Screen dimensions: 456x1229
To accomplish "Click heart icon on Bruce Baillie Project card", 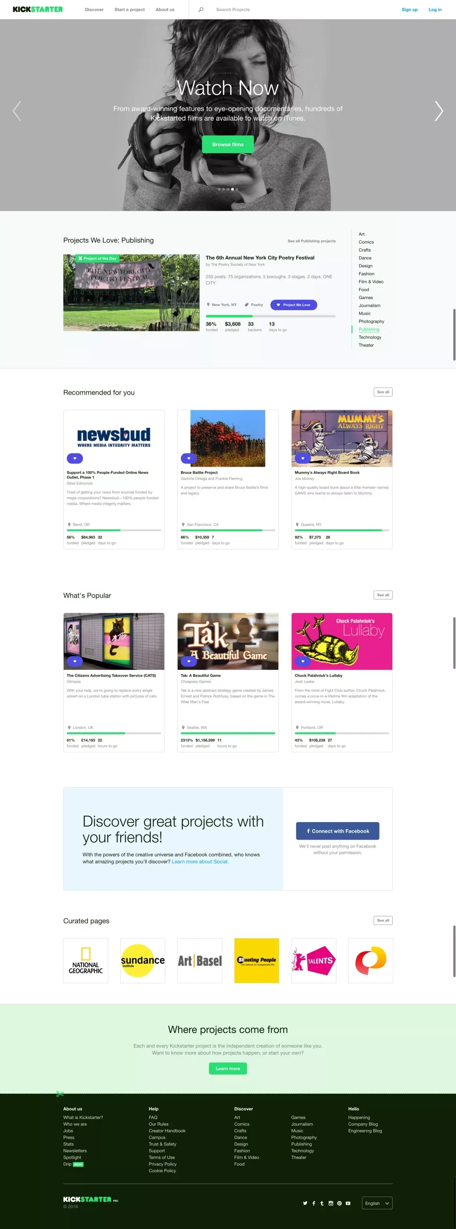I will click(189, 458).
